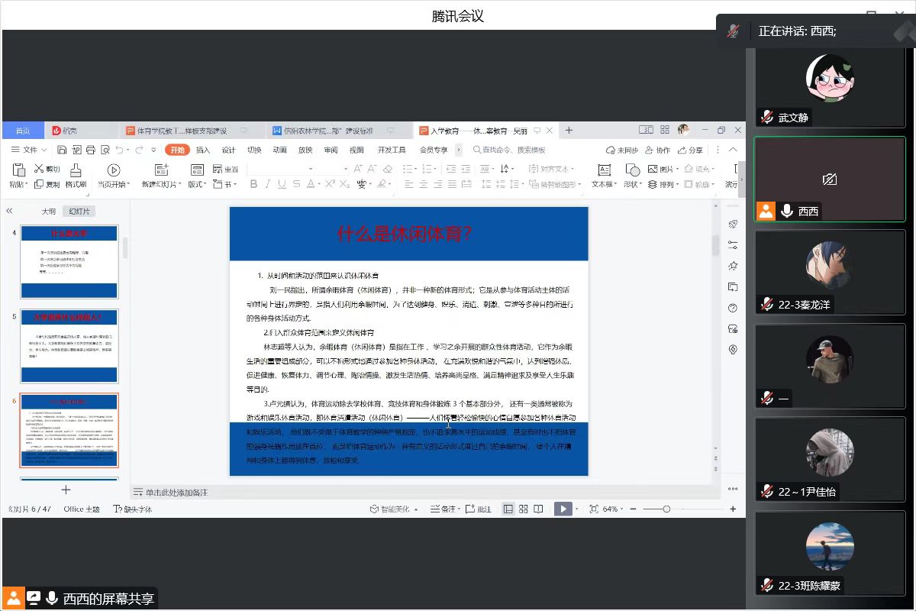Click the 分享 share button

[691, 150]
